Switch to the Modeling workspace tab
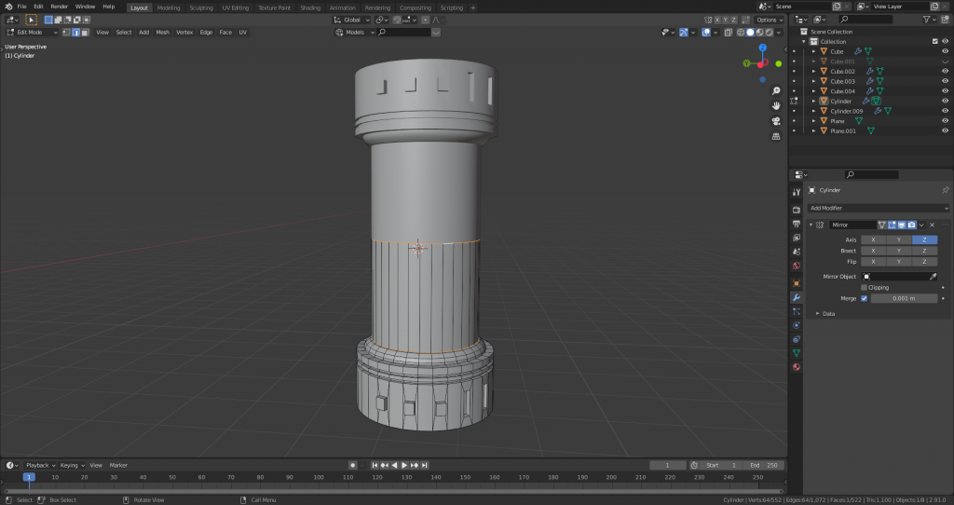The width and height of the screenshot is (954, 505). click(x=169, y=7)
